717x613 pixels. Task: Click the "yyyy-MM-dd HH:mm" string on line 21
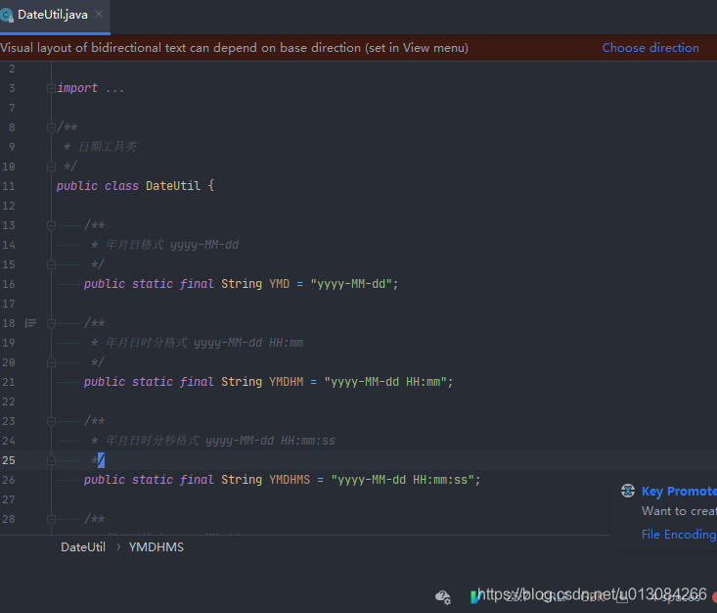(x=385, y=382)
